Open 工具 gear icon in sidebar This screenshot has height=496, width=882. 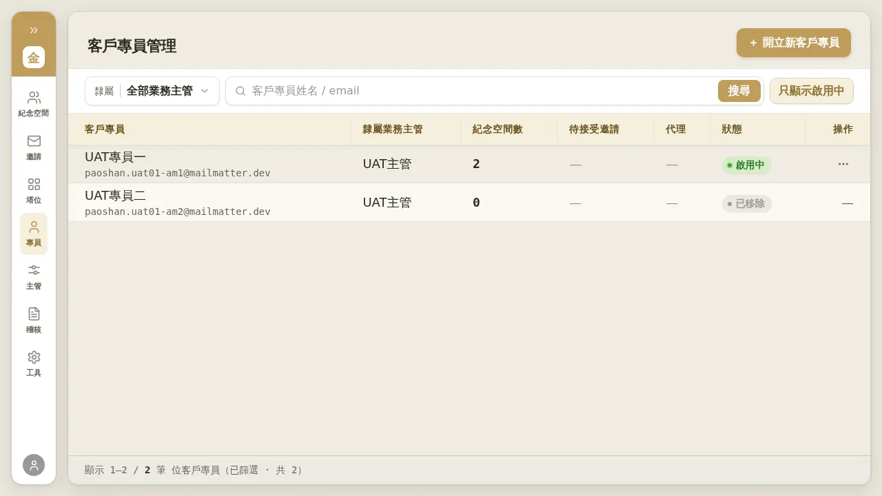(x=34, y=364)
